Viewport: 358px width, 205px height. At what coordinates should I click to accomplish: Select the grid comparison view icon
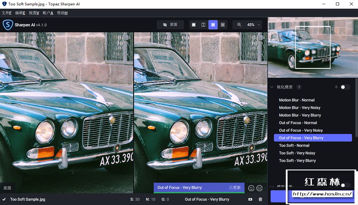pyautogui.click(x=223, y=25)
